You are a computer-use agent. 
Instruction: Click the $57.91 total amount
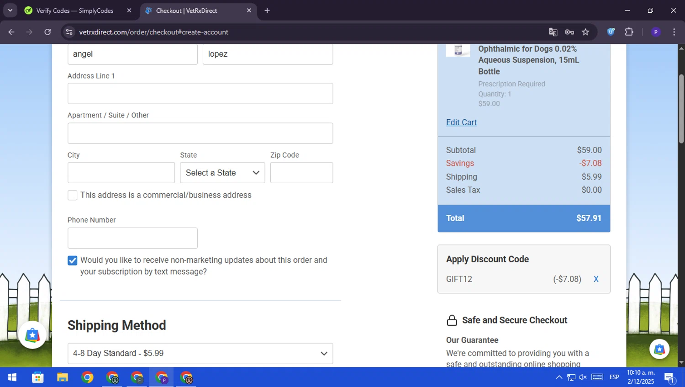coord(589,218)
